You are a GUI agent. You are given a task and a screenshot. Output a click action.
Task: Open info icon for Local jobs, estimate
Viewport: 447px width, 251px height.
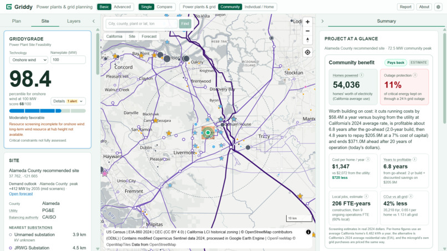click(x=366, y=196)
